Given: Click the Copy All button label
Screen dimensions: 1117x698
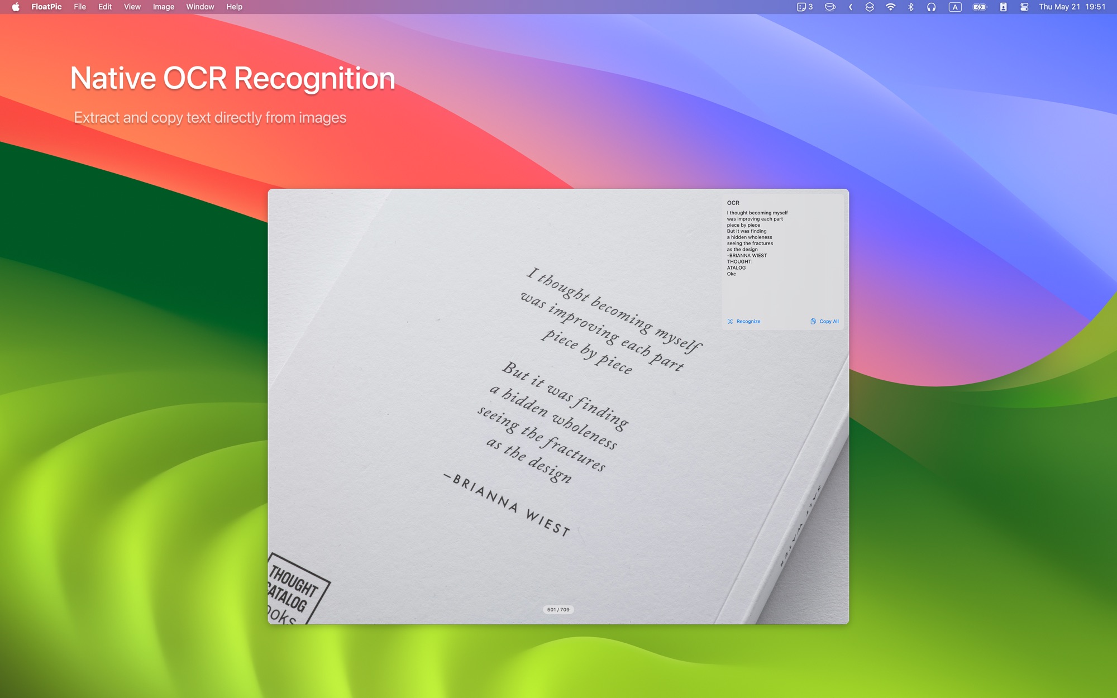Looking at the screenshot, I should [x=829, y=322].
